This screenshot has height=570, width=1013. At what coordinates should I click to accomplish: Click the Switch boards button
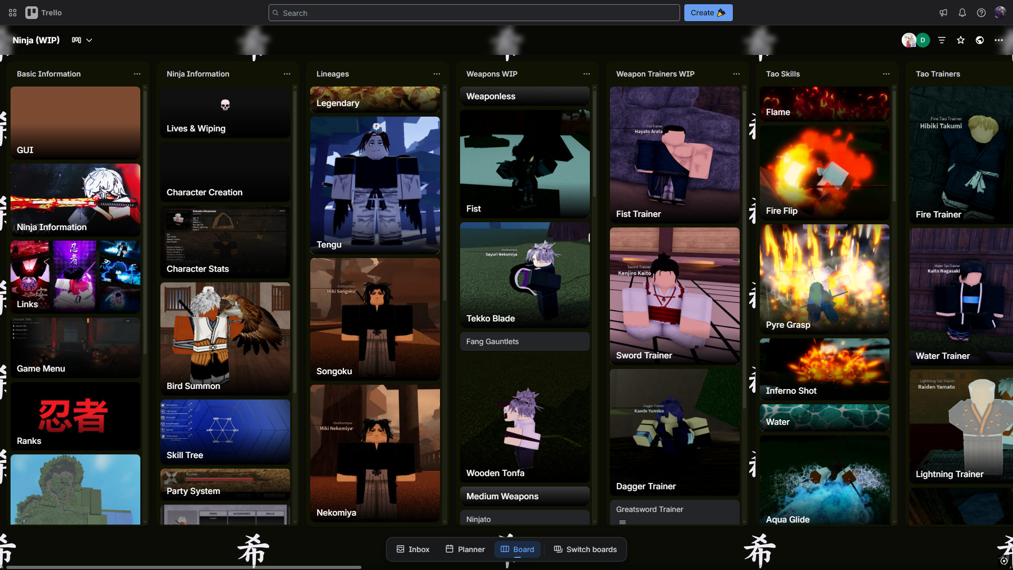coord(585,549)
